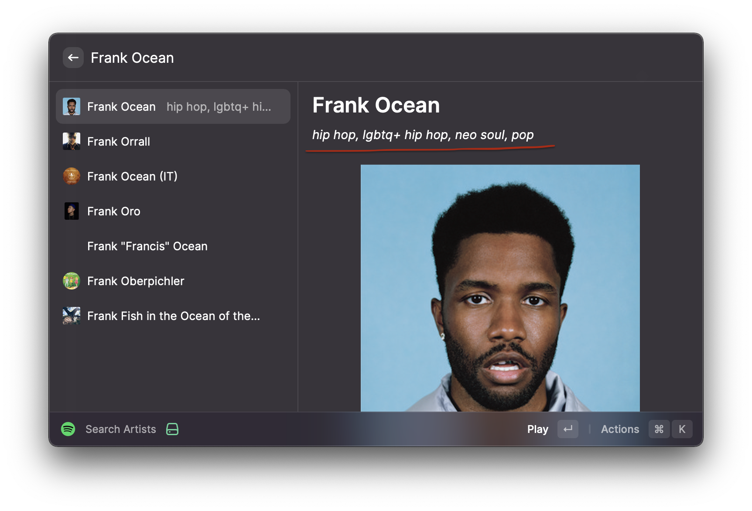The image size is (752, 511).
Task: Click the large Frank Ocean portrait image
Action: tap(500, 288)
